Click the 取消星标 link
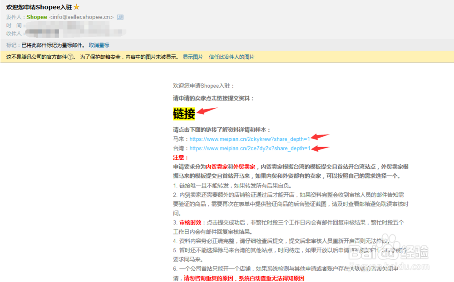Image resolution: width=454 pixels, height=282 pixels. point(99,45)
